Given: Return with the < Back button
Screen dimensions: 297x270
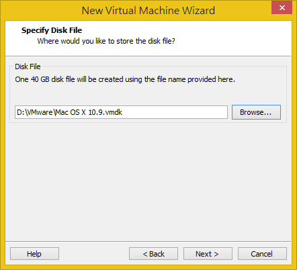Looking at the screenshot, I should (x=153, y=254).
